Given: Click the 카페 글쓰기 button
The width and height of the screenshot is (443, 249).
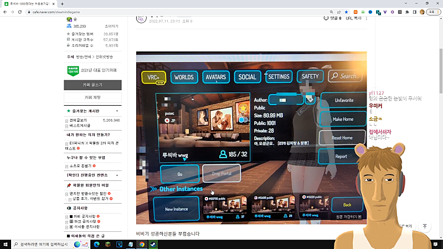Looking at the screenshot, I should pyautogui.click(x=92, y=85).
